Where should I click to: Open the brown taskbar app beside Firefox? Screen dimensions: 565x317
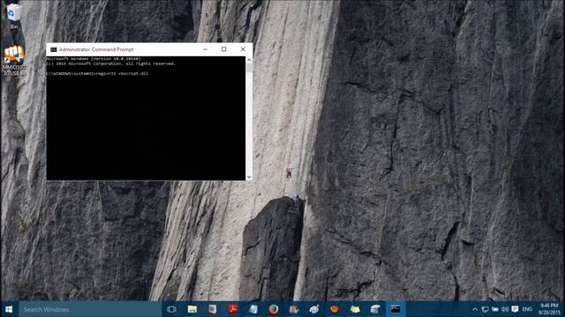(x=294, y=309)
